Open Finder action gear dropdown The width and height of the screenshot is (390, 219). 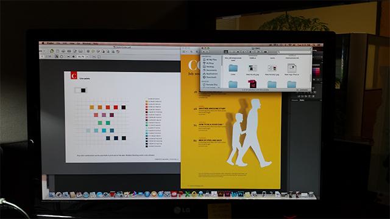tap(252, 52)
